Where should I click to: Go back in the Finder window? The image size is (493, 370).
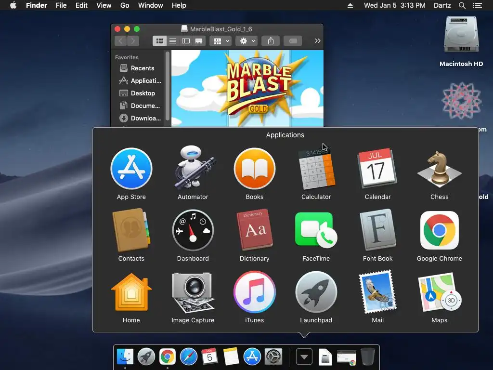[121, 41]
